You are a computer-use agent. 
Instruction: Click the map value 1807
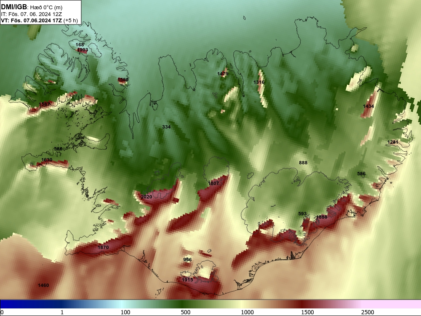pos(213,183)
